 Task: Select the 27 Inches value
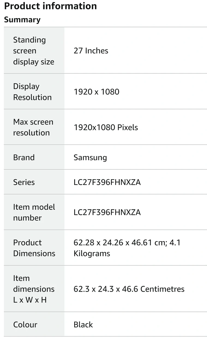[x=91, y=51]
